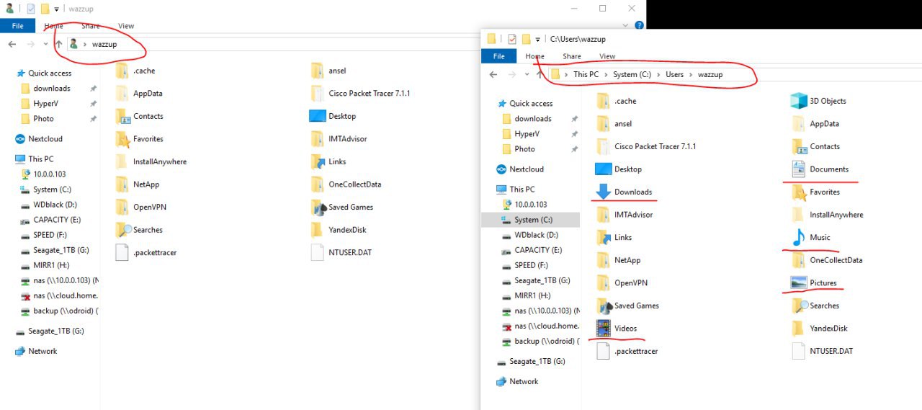Screen dimensions: 922x410
Task: Switch to View tab in left window
Action: pos(126,26)
